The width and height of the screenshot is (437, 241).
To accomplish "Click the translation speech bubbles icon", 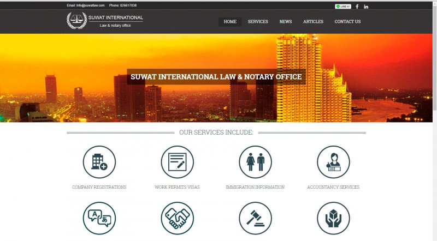I will pyautogui.click(x=99, y=218).
